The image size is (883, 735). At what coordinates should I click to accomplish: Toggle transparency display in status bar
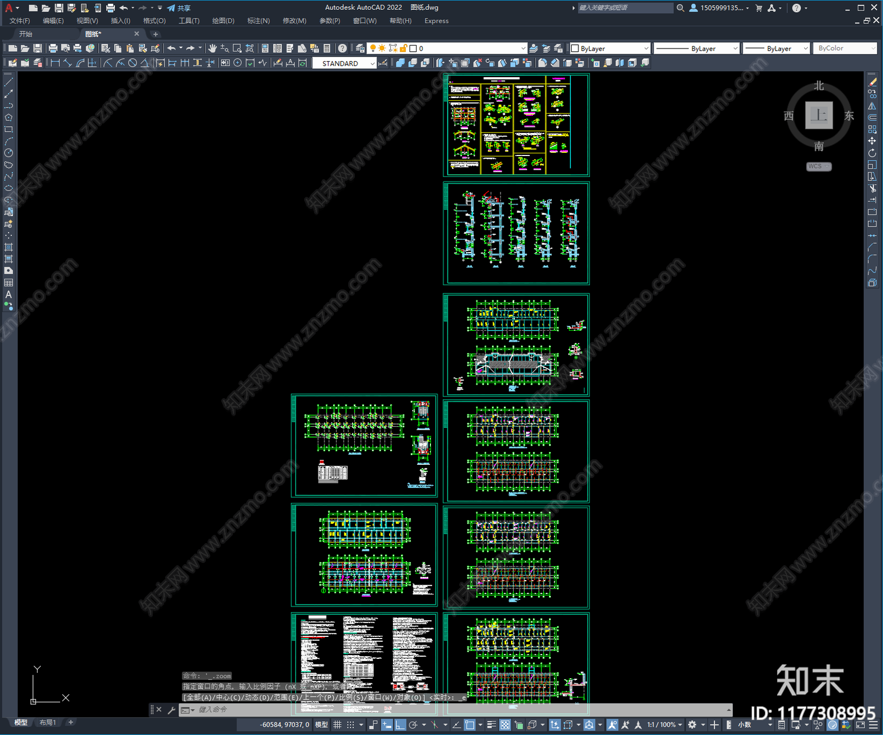coord(504,725)
